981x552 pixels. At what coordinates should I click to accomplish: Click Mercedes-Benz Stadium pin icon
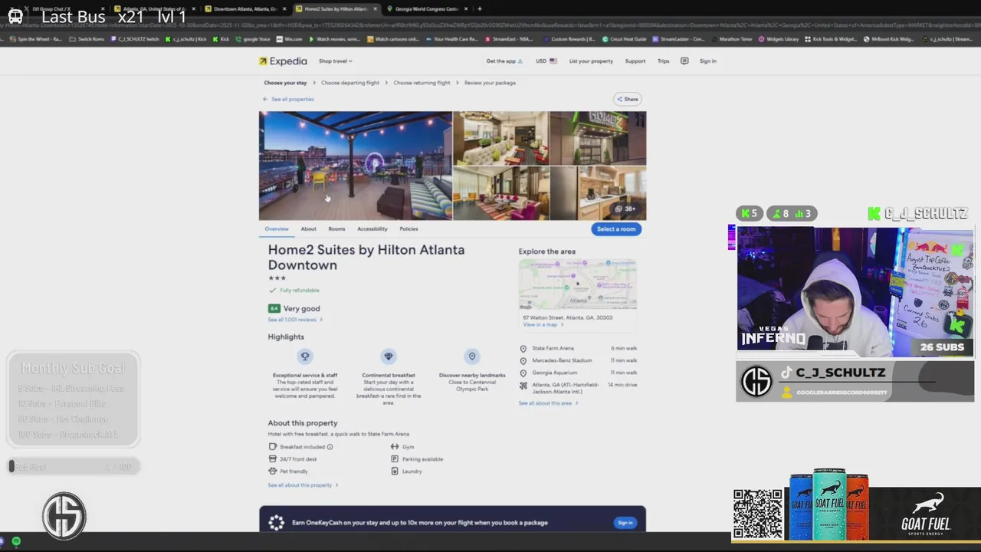pyautogui.click(x=523, y=361)
